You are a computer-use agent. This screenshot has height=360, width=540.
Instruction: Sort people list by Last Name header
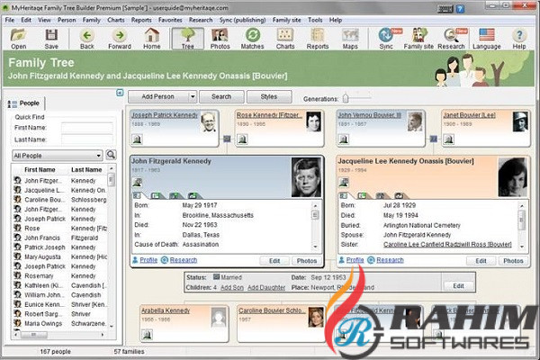[x=86, y=170]
